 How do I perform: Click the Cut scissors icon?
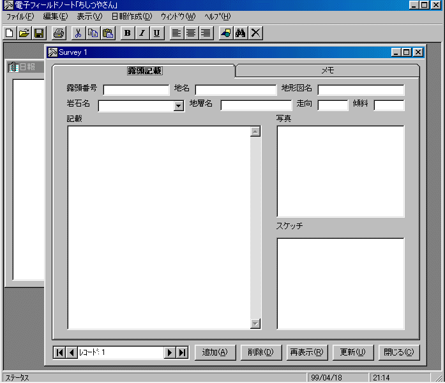tap(79, 33)
